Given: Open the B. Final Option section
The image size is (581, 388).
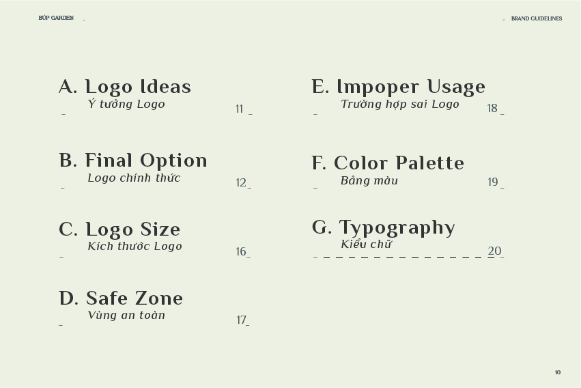Looking at the screenshot, I should click(133, 161).
